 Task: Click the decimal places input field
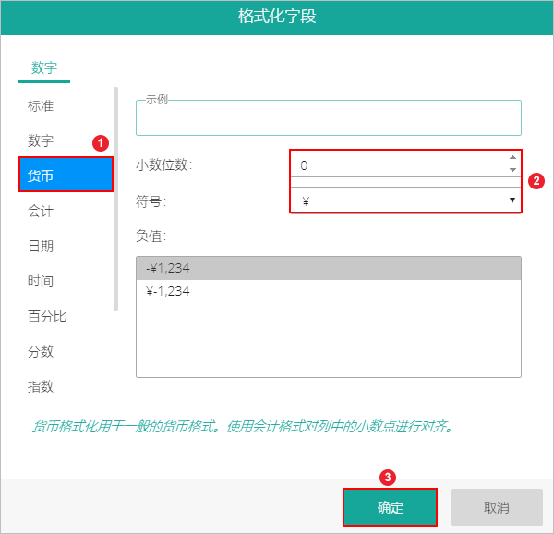(x=397, y=165)
